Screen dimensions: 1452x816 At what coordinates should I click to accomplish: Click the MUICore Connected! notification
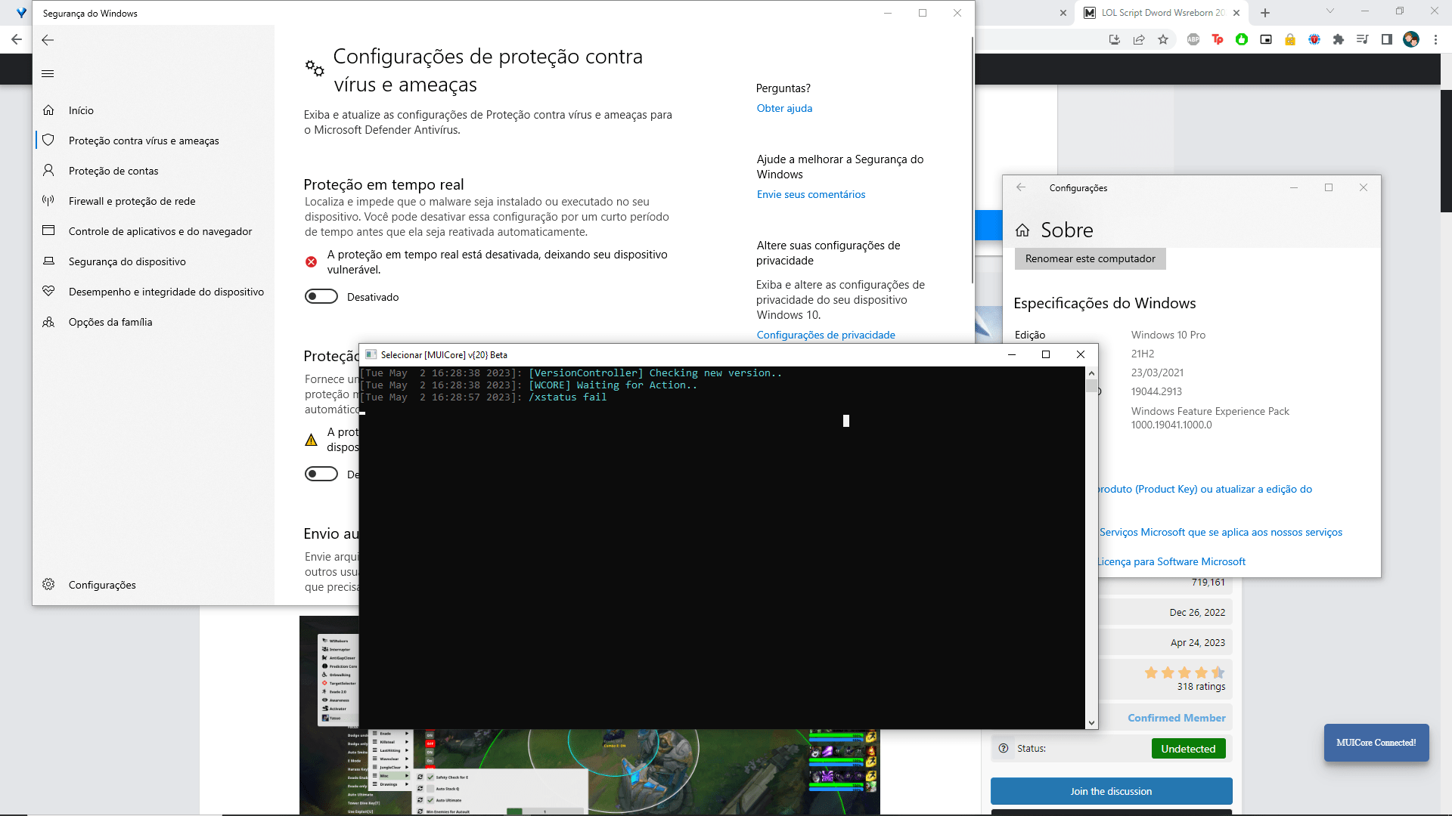click(x=1376, y=743)
